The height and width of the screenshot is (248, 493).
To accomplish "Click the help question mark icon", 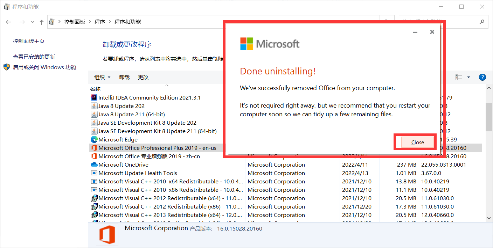I will (x=482, y=77).
